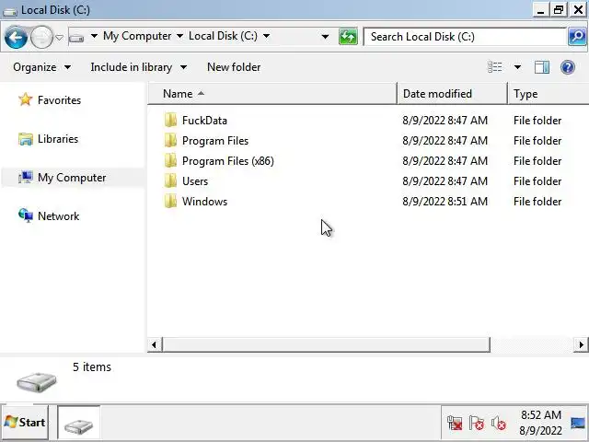Select the Users folder name
This screenshot has height=442, width=589.
(x=195, y=181)
